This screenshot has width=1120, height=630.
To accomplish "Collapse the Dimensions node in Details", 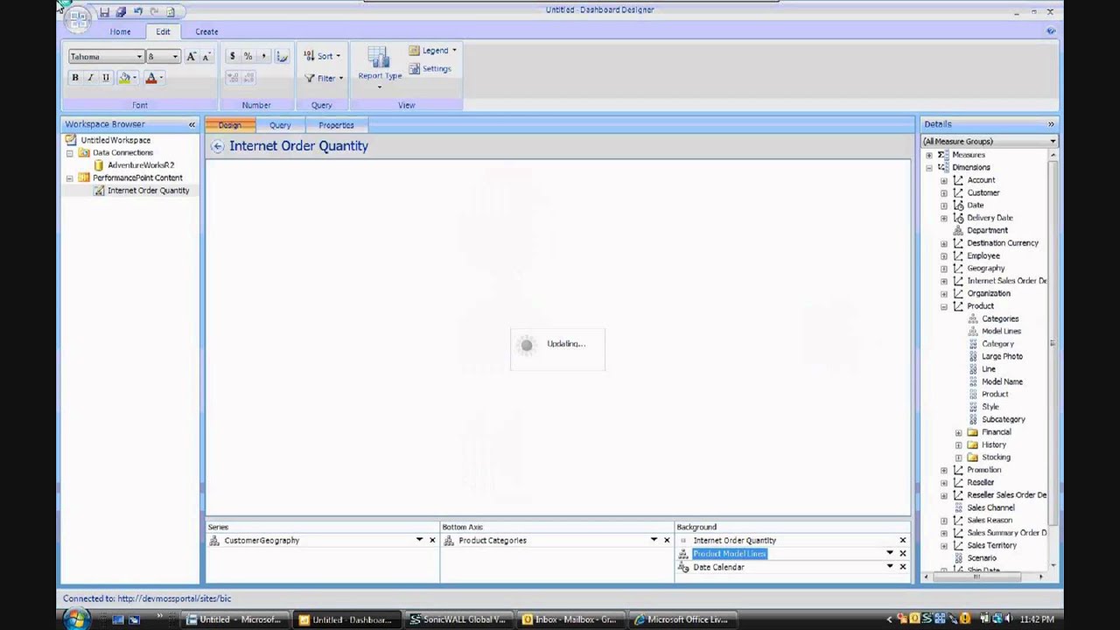I will (x=929, y=167).
